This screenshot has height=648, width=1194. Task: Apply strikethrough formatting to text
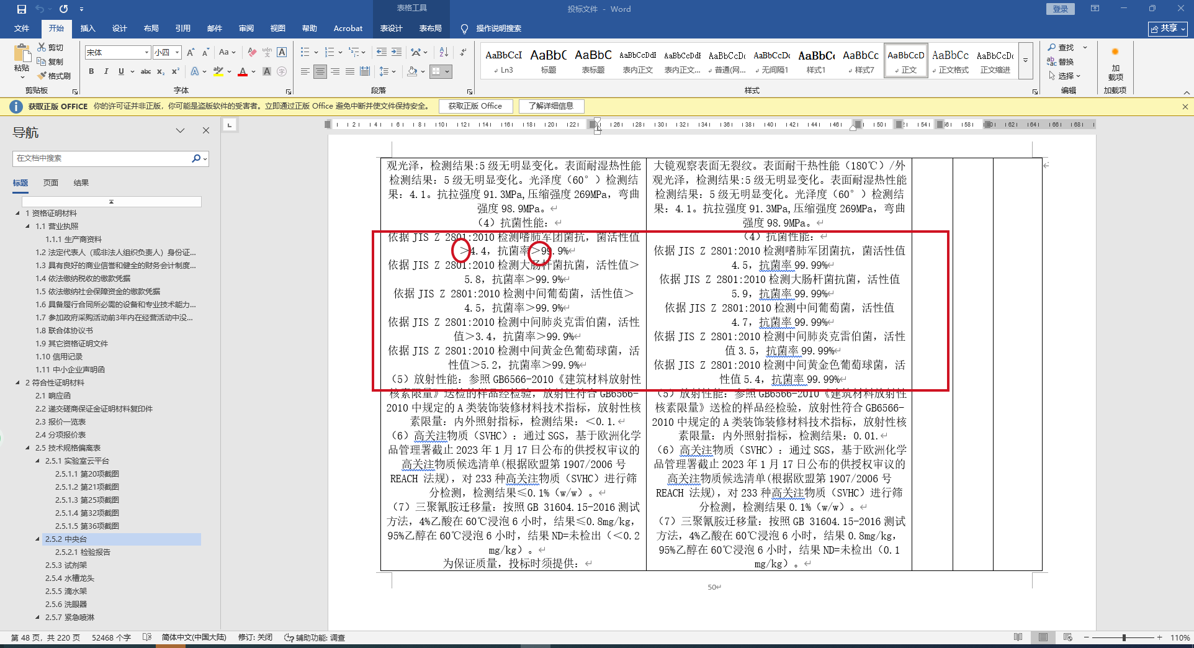[145, 72]
